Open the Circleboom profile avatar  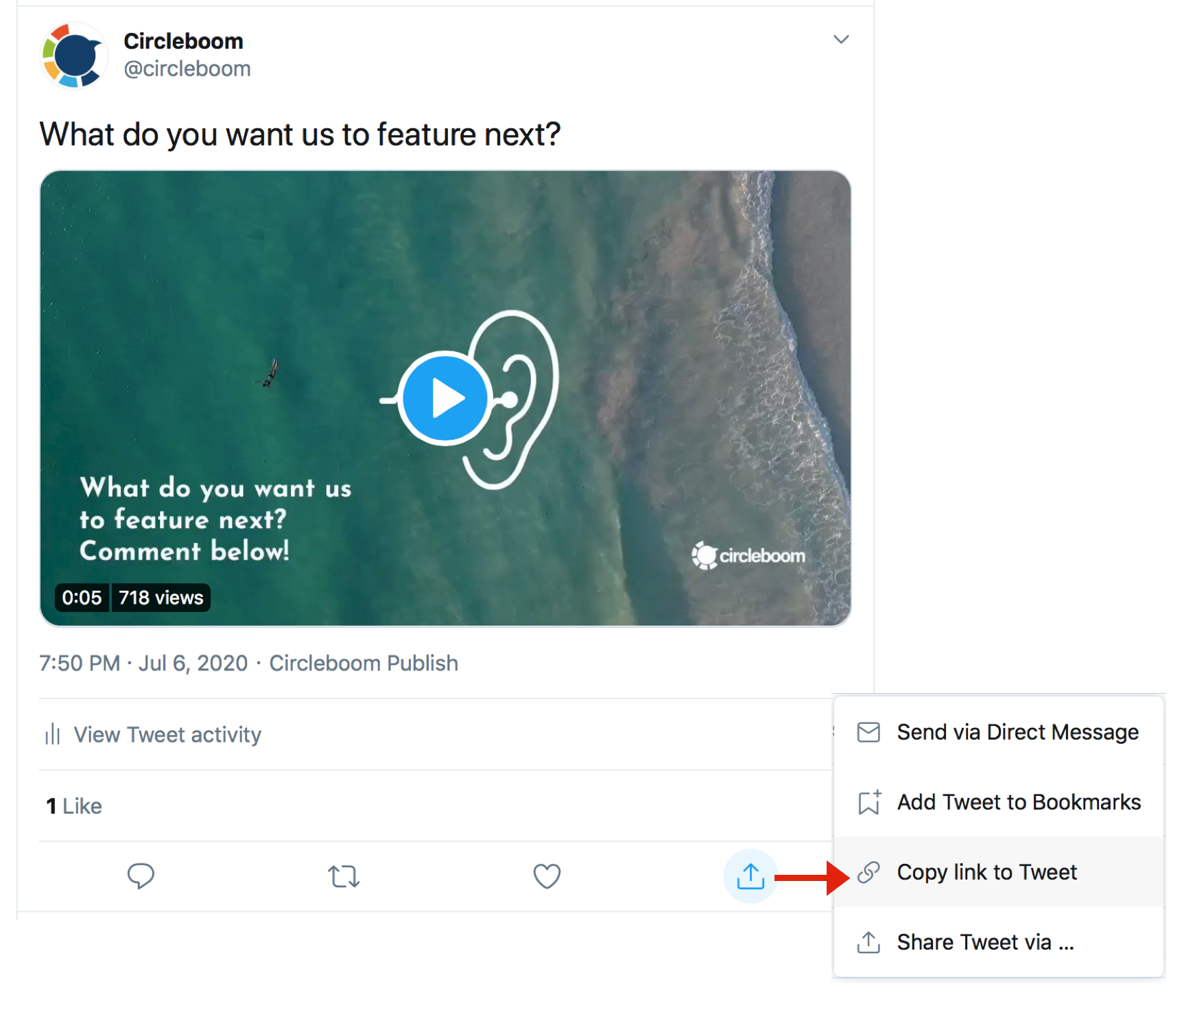click(74, 56)
